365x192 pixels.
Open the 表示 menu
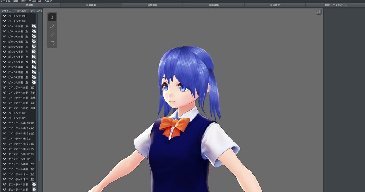[x=24, y=1]
